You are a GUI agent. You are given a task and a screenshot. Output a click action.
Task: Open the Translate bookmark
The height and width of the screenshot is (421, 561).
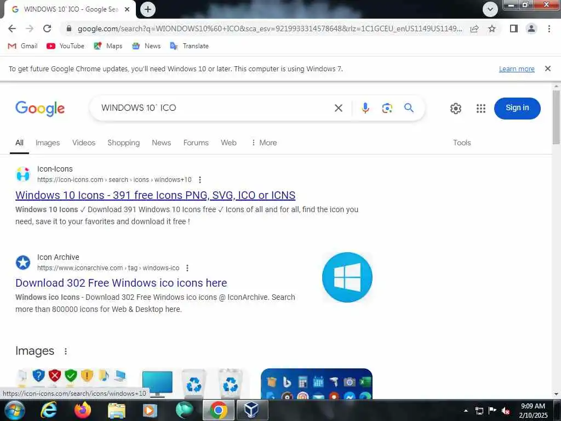click(x=189, y=46)
